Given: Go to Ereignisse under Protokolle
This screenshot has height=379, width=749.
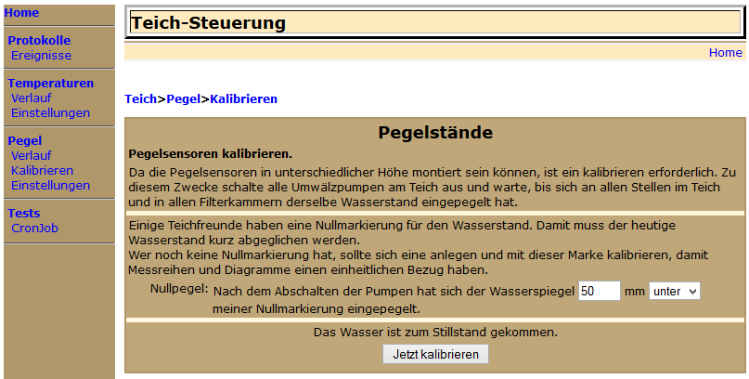Looking at the screenshot, I should point(41,55).
